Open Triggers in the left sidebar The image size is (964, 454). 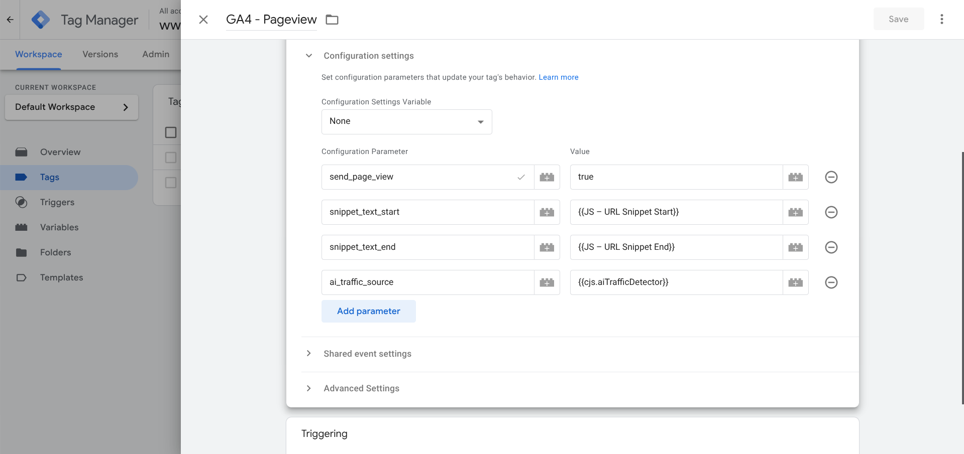pyautogui.click(x=57, y=202)
